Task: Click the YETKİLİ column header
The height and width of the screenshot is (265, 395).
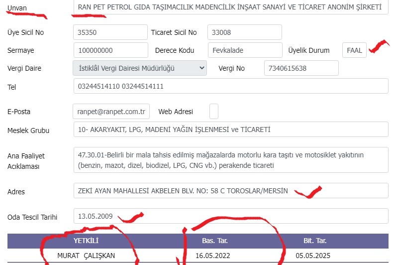Action: 86,241
